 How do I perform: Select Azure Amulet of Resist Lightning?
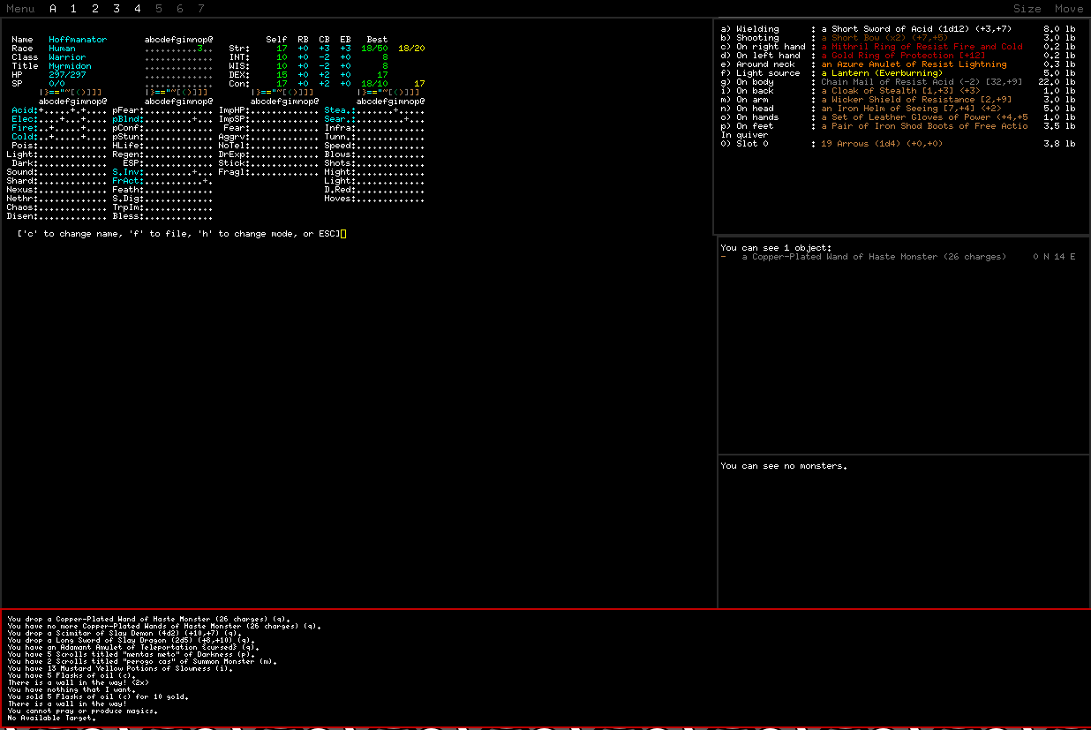(x=914, y=64)
